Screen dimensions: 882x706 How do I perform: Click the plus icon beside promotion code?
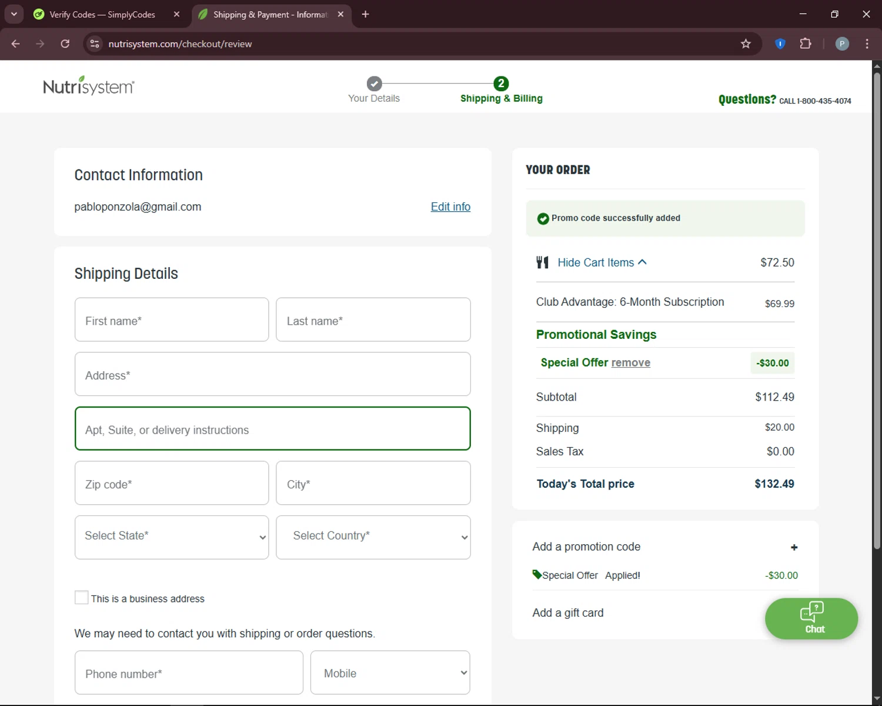(794, 547)
